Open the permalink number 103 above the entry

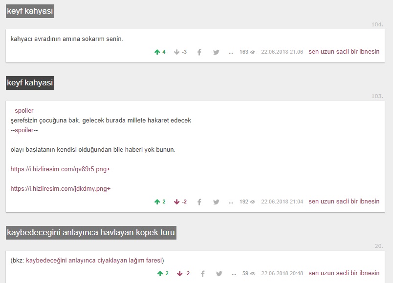[x=377, y=96]
